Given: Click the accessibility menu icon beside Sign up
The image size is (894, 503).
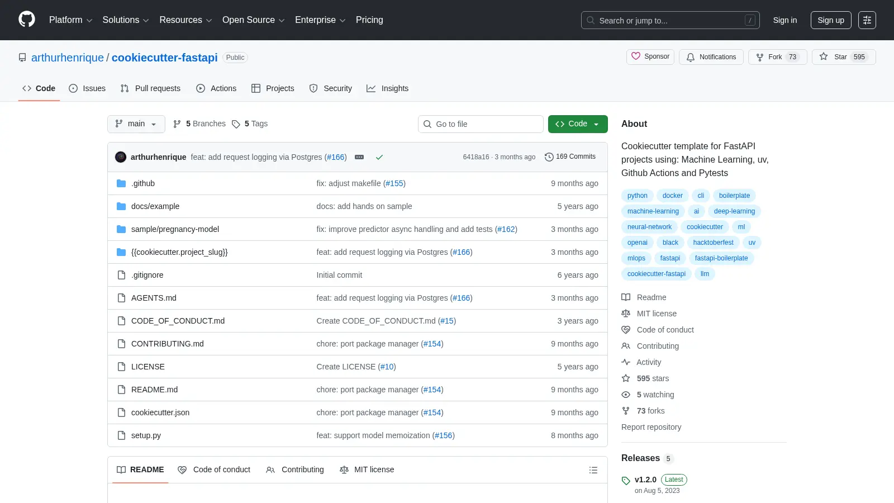Looking at the screenshot, I should coord(867,20).
